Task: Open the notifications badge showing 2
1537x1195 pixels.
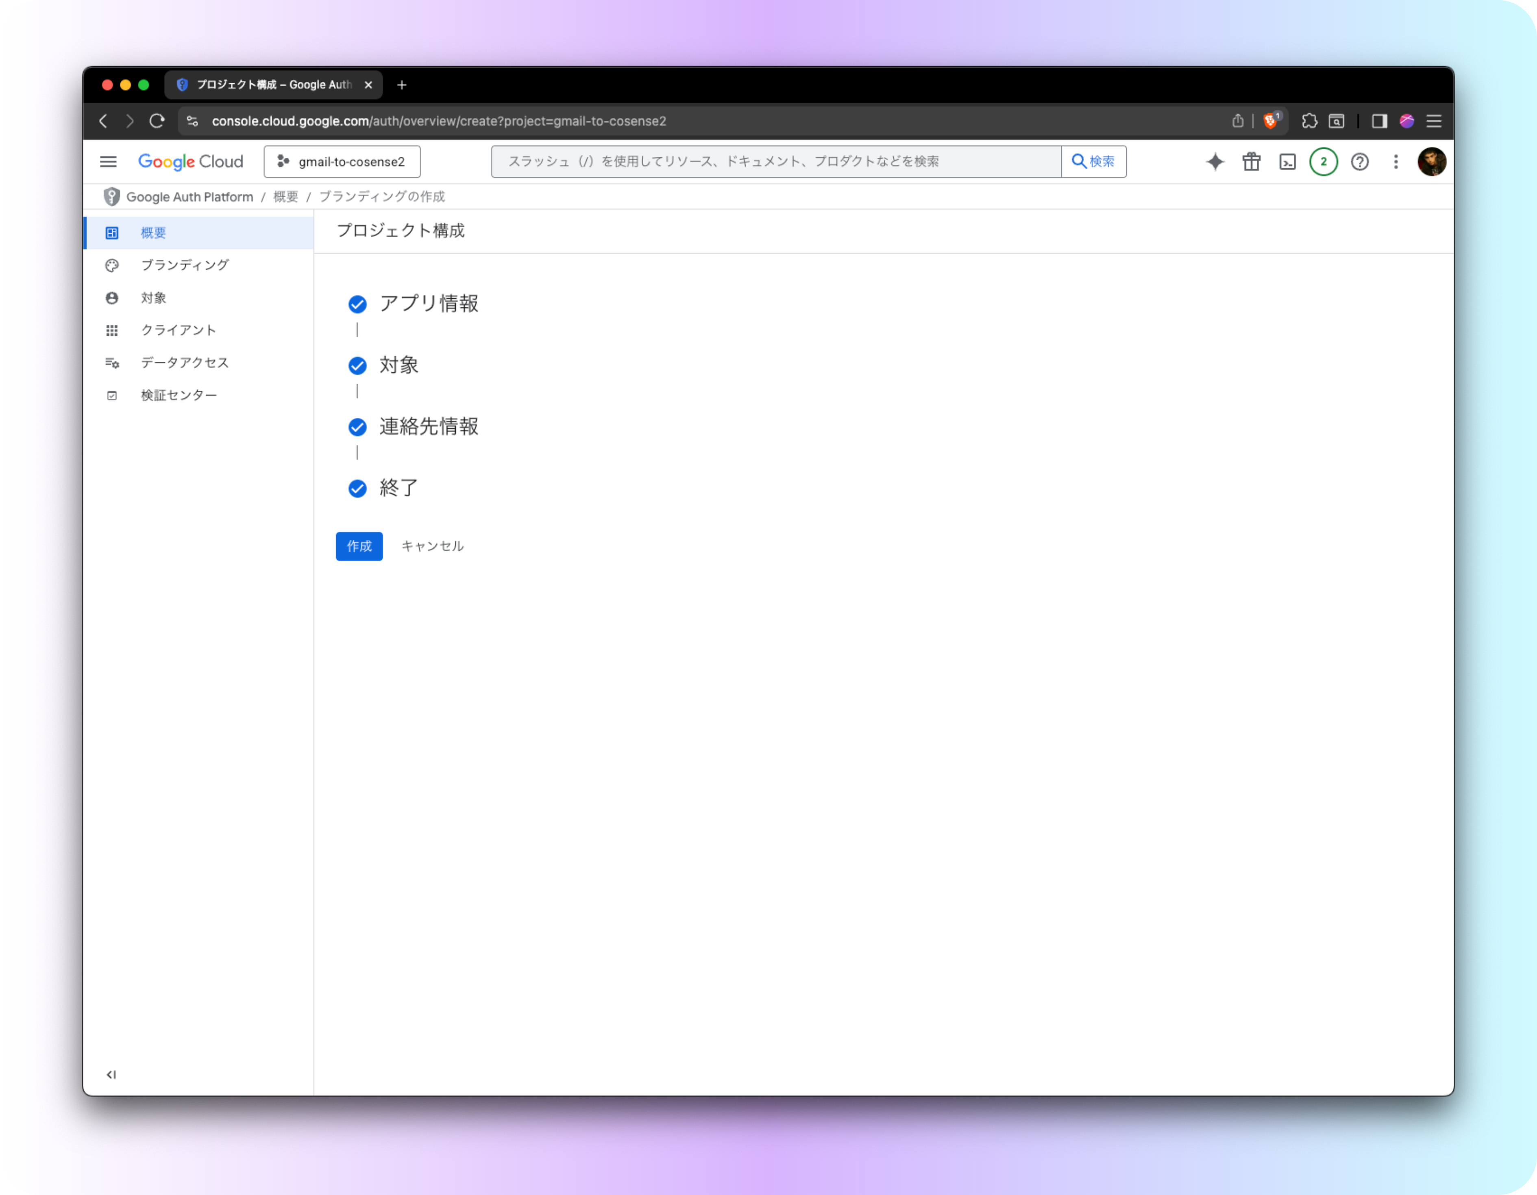Action: [1324, 162]
